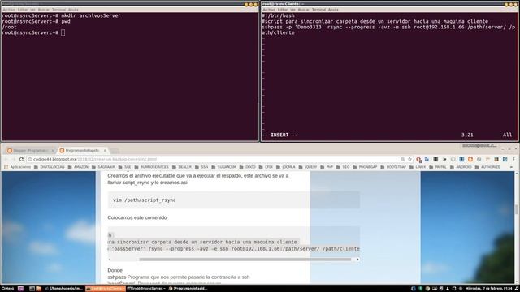
Task: Open the ANDROID bookmark folder
Action: (x=461, y=167)
